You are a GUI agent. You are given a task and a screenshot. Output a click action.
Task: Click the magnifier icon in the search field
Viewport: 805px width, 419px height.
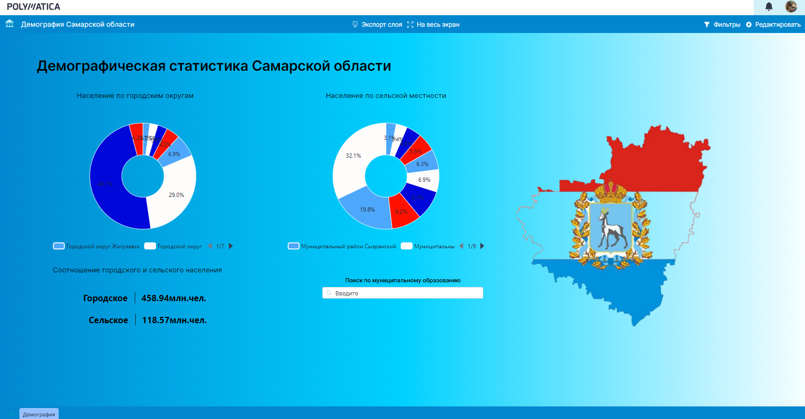329,293
